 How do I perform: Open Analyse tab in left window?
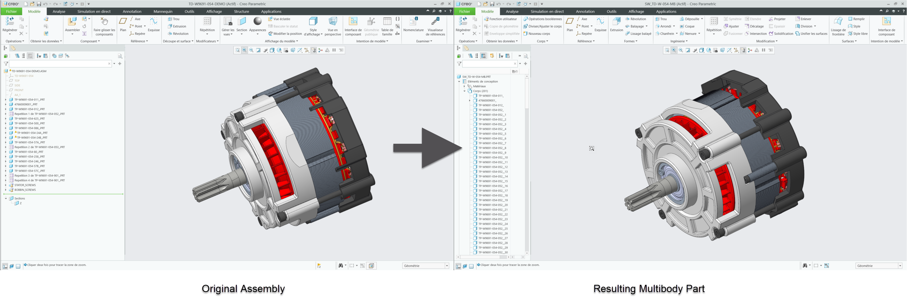(x=59, y=12)
